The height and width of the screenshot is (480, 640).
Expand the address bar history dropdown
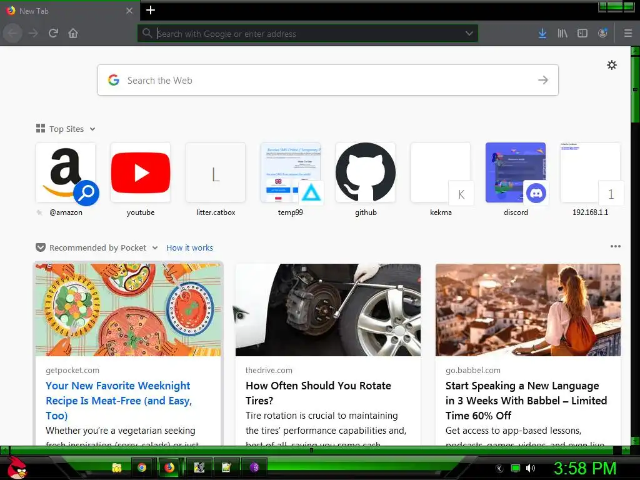[469, 34]
